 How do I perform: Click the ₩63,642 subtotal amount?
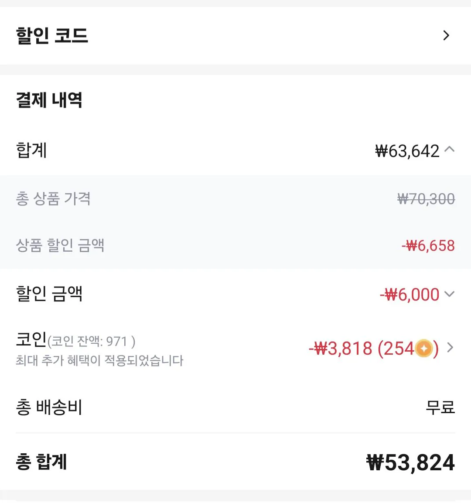[x=407, y=151]
